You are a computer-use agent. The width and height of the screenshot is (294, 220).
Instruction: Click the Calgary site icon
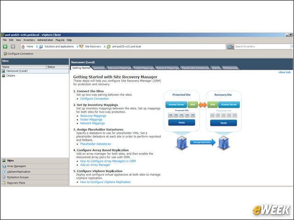point(3,76)
